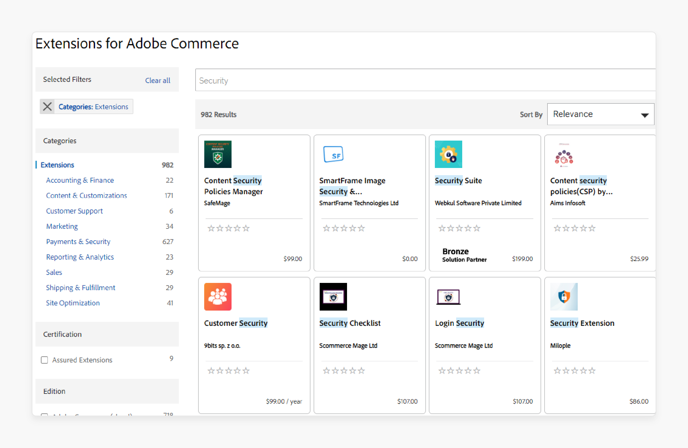Click the $199.00 price on Security Suite
688x448 pixels.
coord(522,258)
